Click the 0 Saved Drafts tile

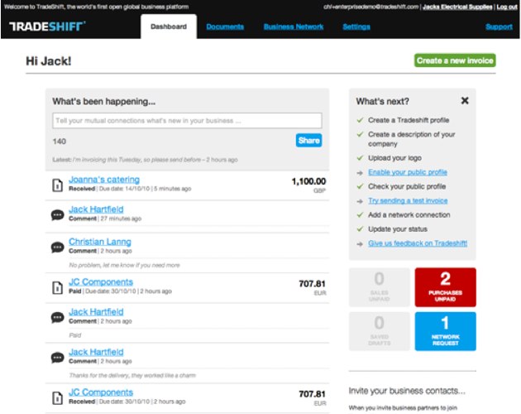[379, 331]
